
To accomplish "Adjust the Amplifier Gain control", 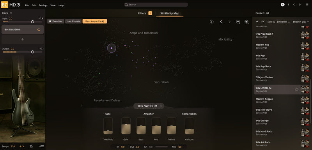I will [x=126, y=126].
